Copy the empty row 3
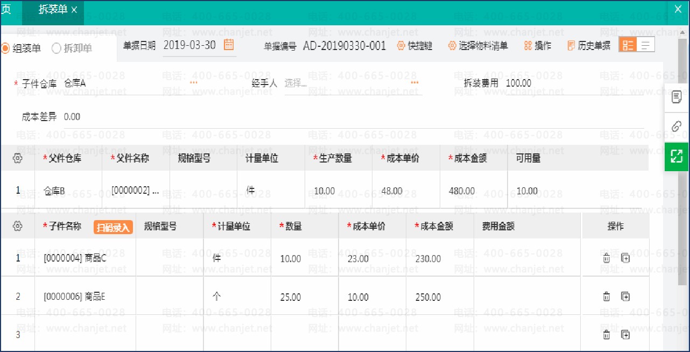 pyautogui.click(x=625, y=335)
